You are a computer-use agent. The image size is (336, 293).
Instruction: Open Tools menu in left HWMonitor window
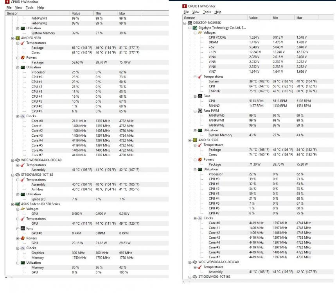point(30,7)
